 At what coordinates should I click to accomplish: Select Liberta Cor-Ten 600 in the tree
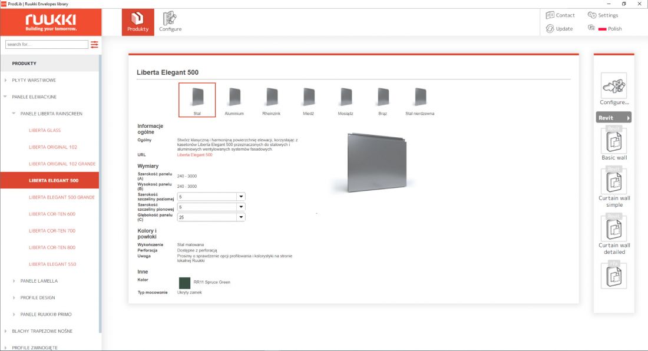52,214
